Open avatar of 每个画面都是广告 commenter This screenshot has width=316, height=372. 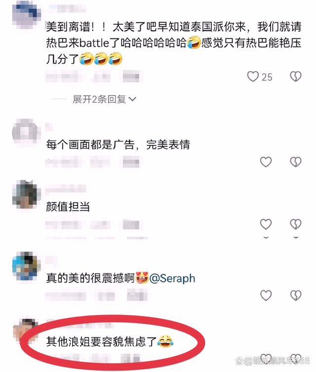point(25,132)
